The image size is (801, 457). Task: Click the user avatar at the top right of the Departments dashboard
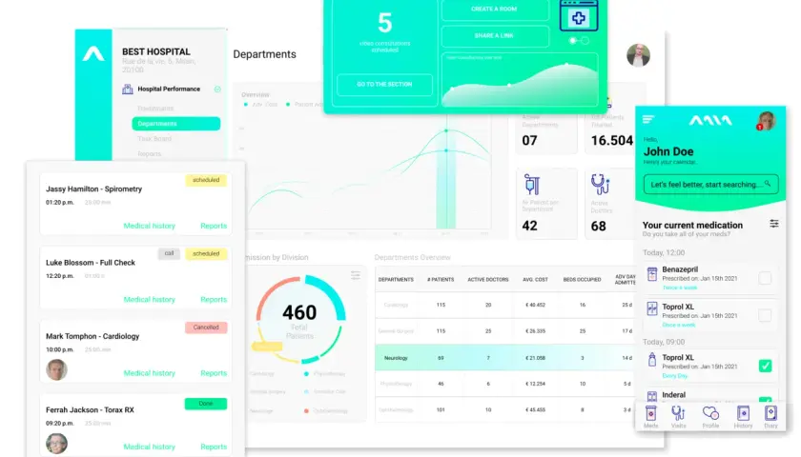pos(638,55)
